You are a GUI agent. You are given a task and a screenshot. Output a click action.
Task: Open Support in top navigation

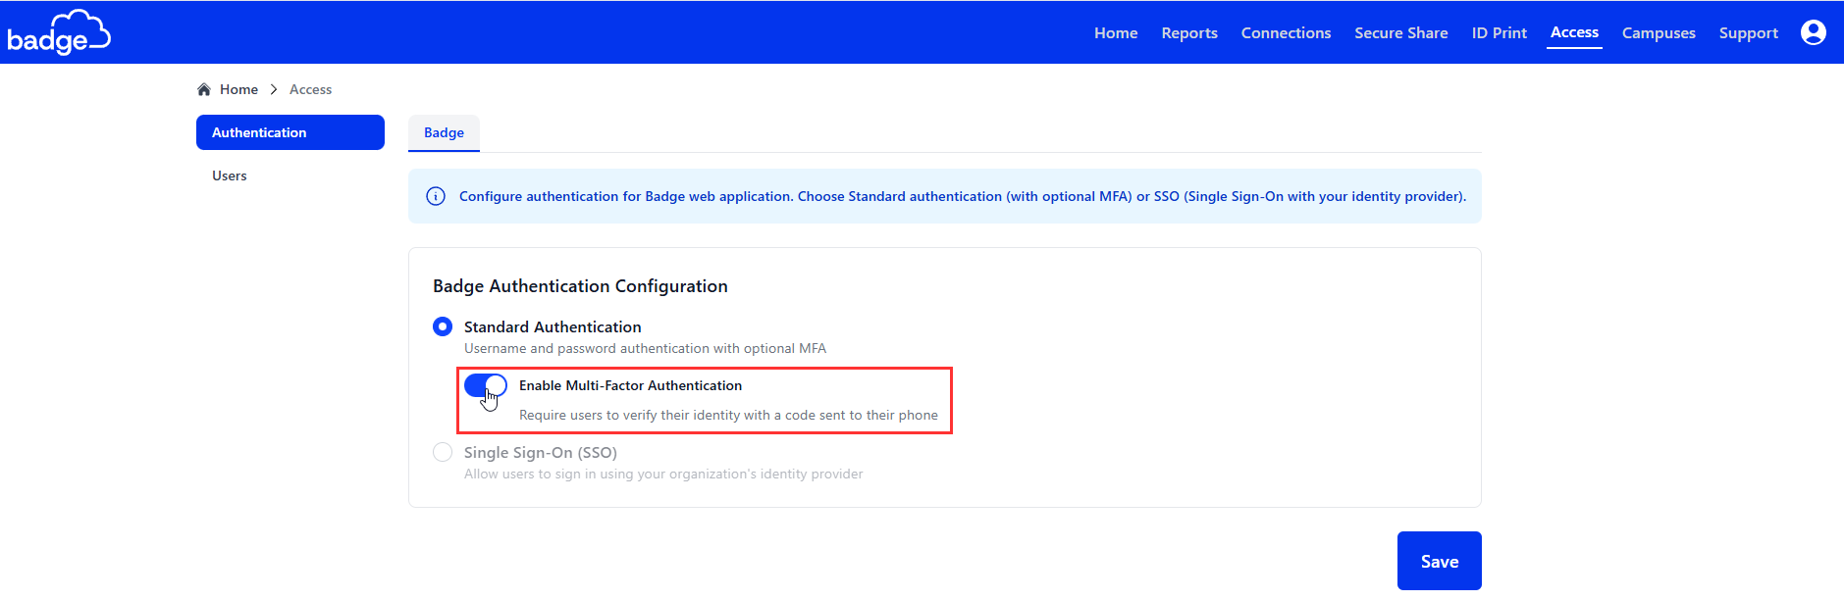click(x=1749, y=32)
